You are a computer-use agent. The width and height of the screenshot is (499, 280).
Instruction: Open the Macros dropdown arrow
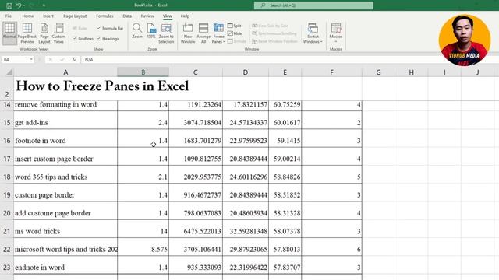336,42
